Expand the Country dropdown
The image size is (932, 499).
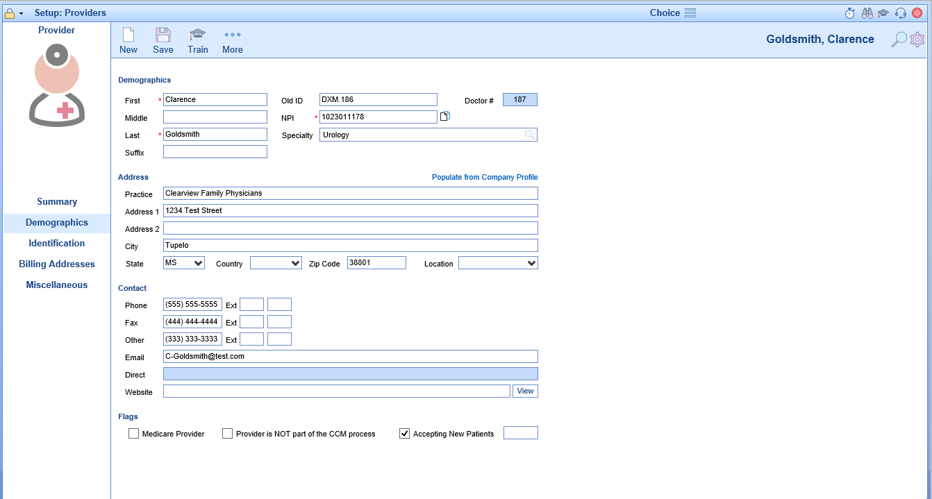[276, 263]
